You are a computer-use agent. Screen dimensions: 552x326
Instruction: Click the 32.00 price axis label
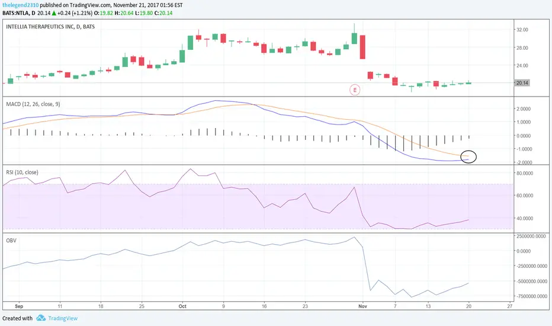click(522, 30)
